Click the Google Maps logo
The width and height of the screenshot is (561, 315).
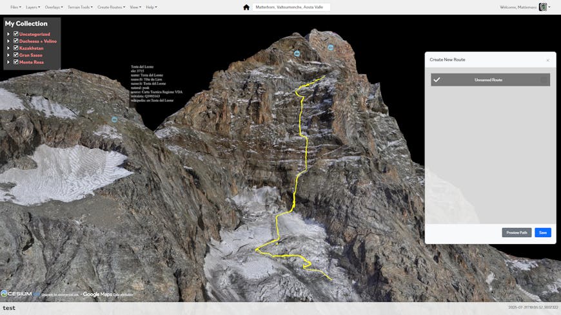97,294
